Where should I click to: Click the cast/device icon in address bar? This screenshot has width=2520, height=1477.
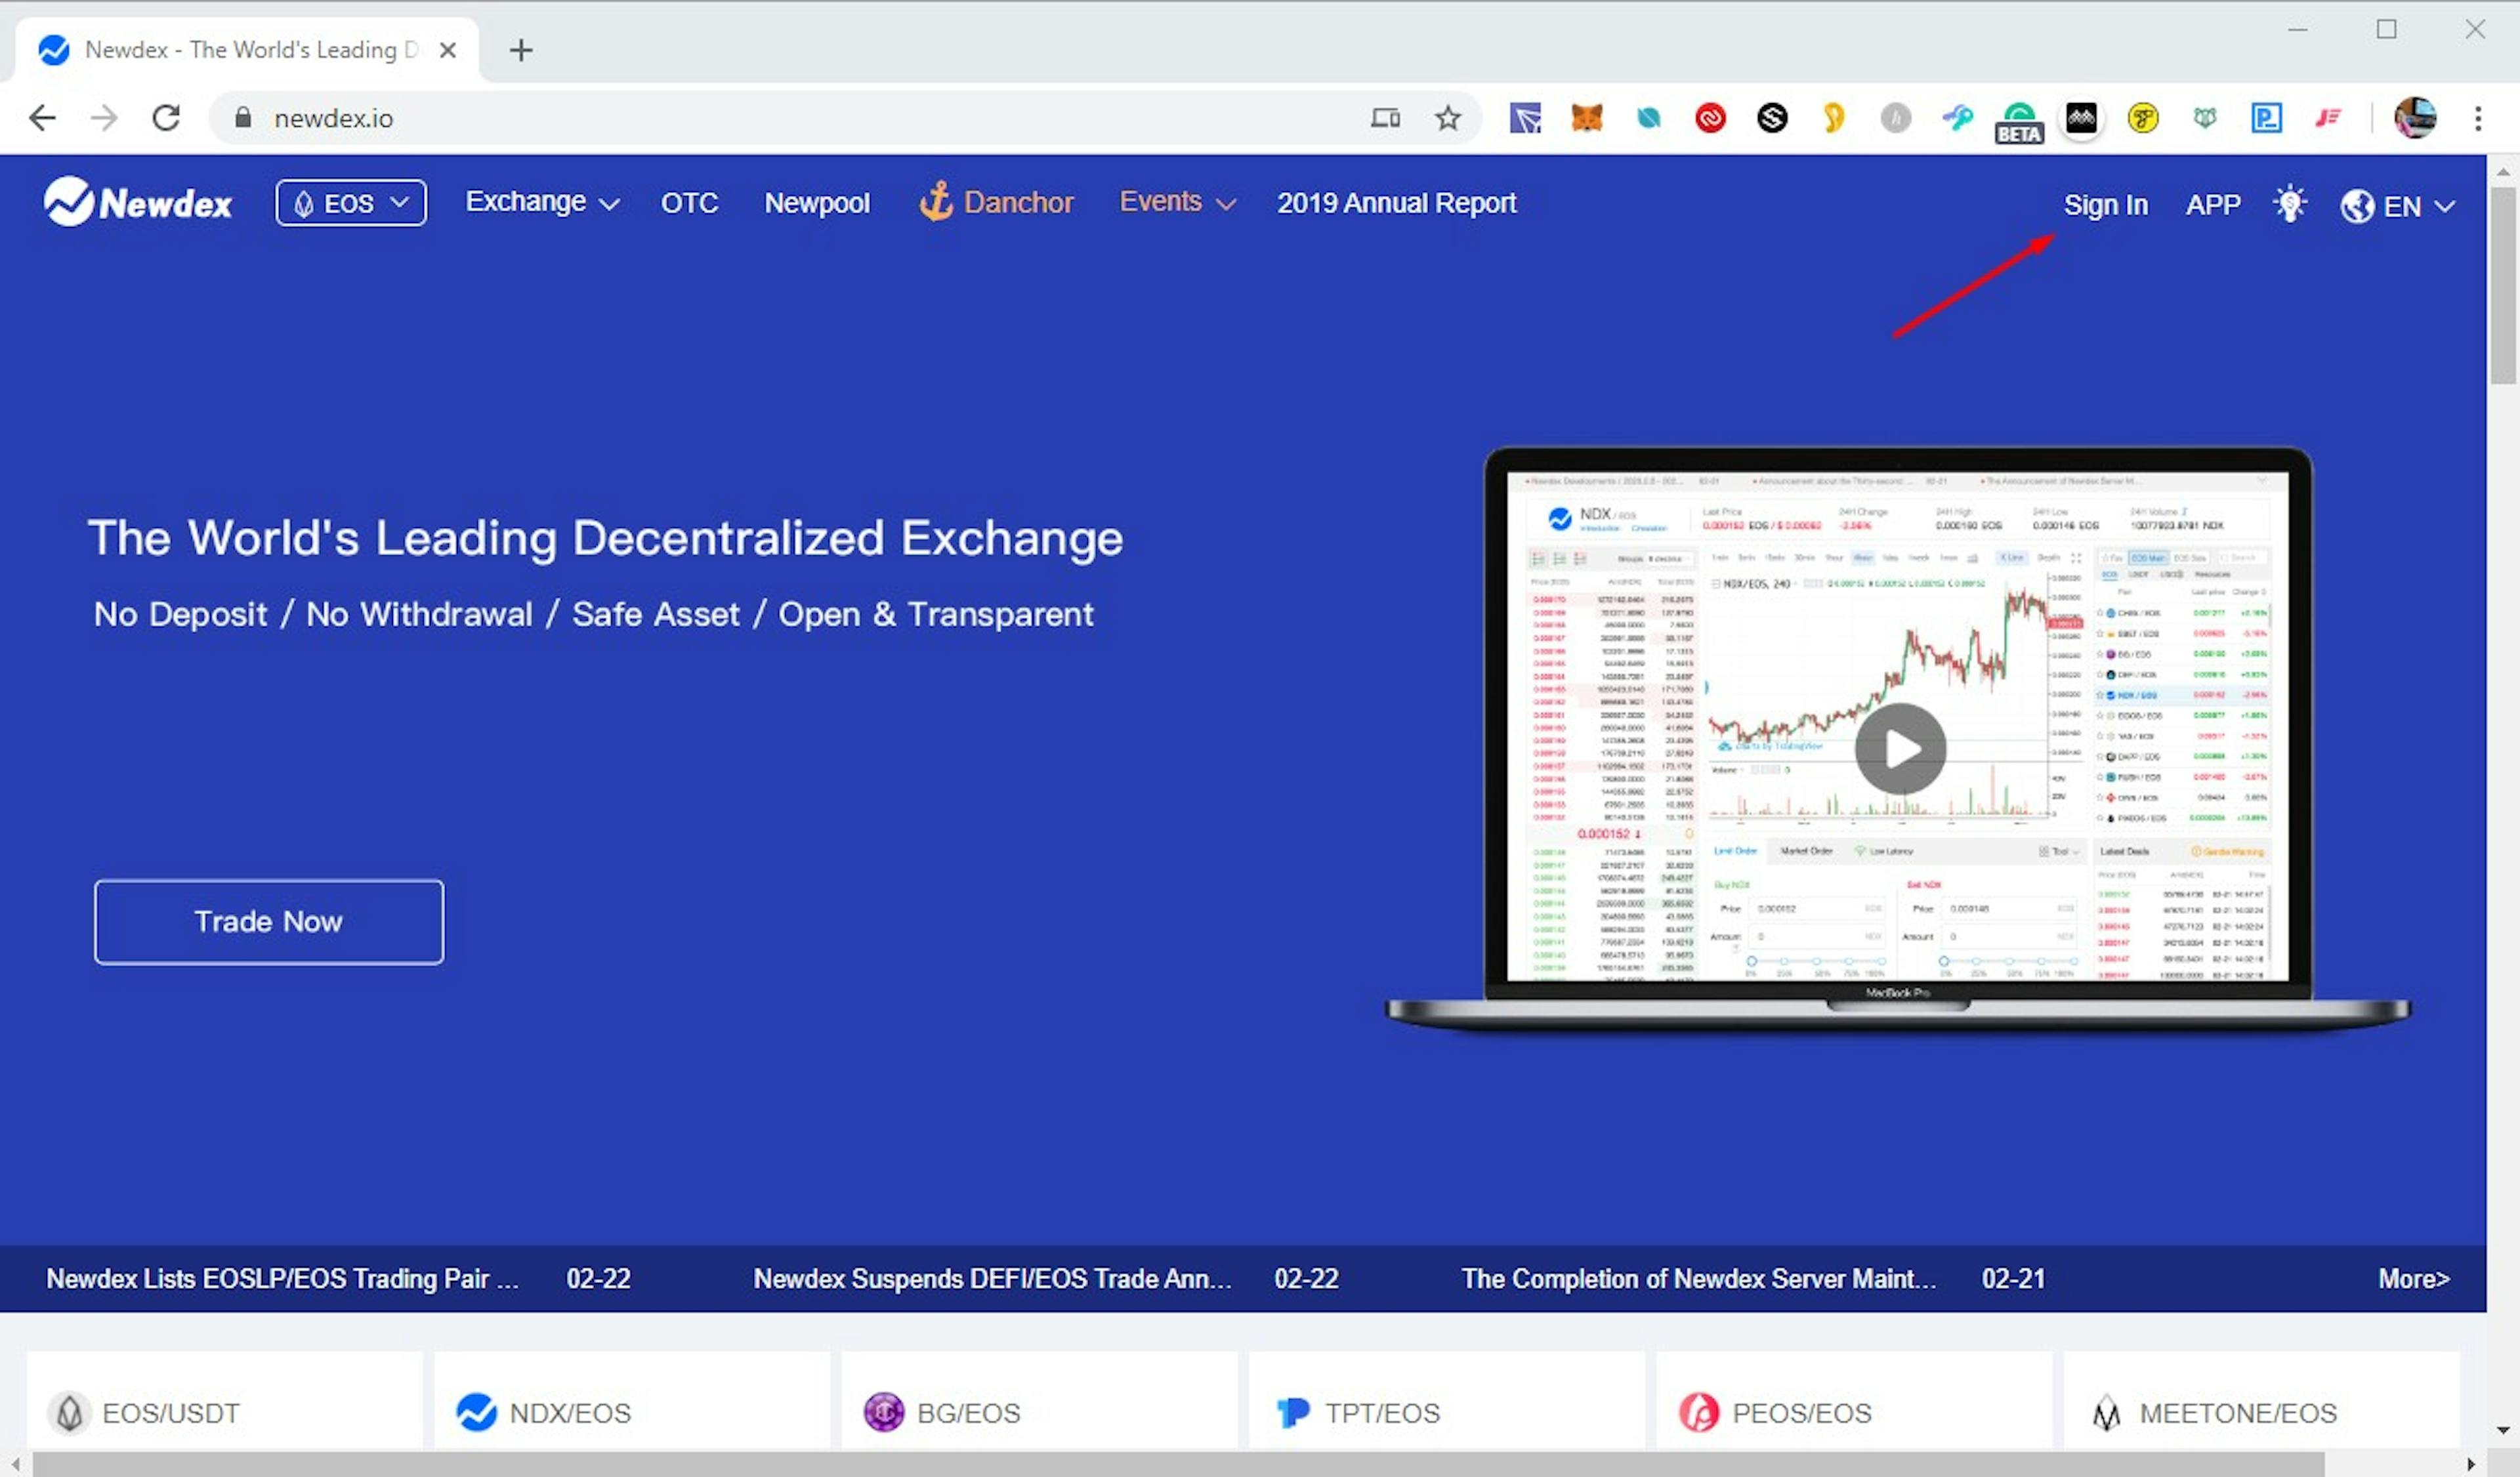(x=1385, y=118)
